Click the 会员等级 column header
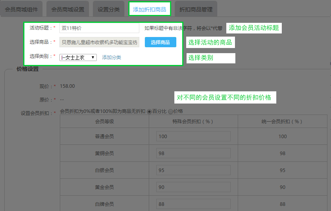 click(104, 122)
